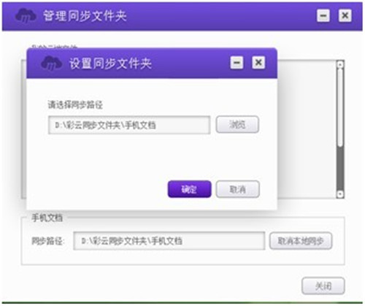The height and width of the screenshot is (306, 365).
Task: Click the 手机文档 group title
Action: (x=47, y=218)
